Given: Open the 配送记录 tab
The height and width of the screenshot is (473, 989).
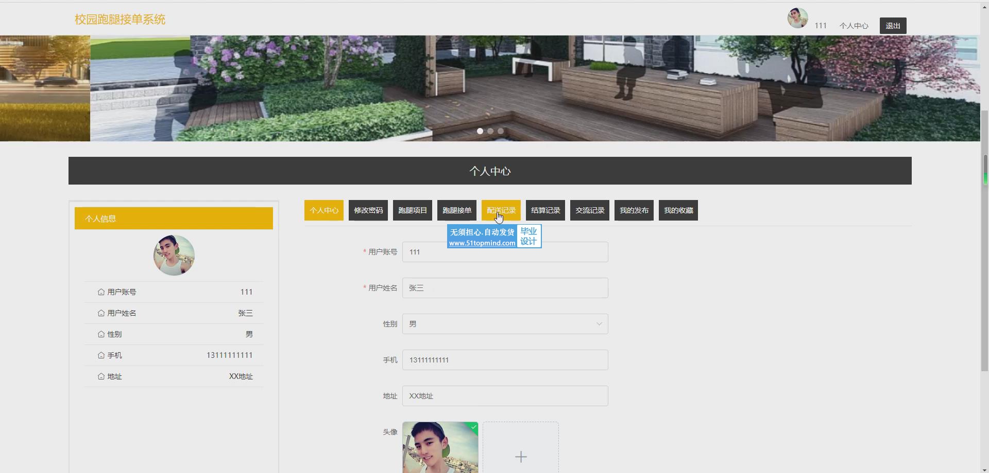Looking at the screenshot, I should [x=501, y=210].
